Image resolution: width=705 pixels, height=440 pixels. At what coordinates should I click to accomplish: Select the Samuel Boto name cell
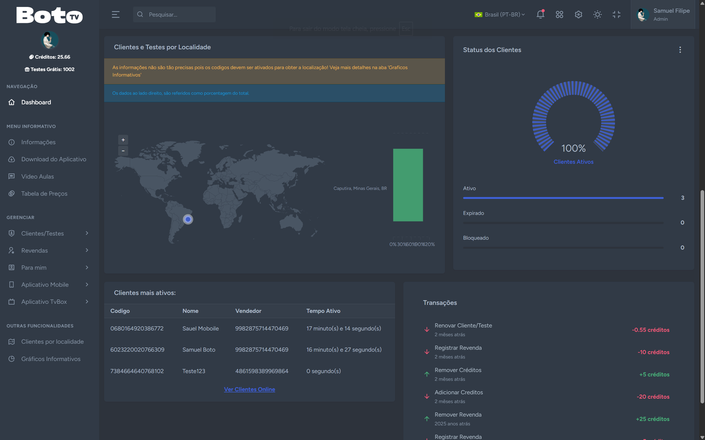(199, 350)
